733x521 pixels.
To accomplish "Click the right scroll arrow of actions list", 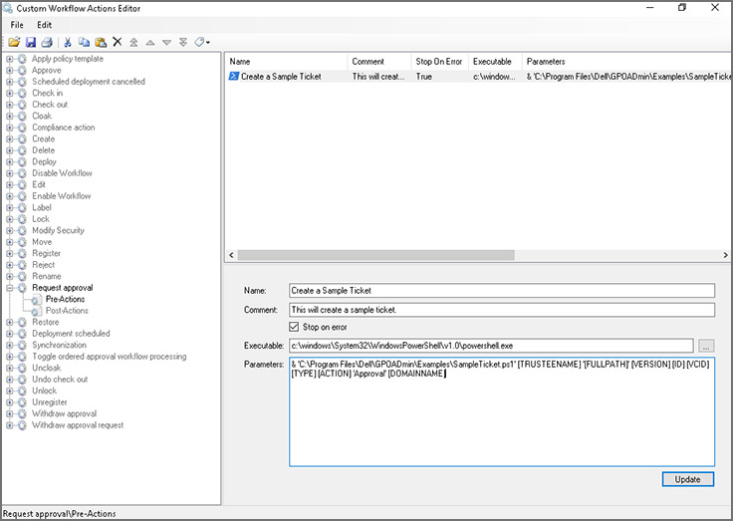I will (x=725, y=255).
